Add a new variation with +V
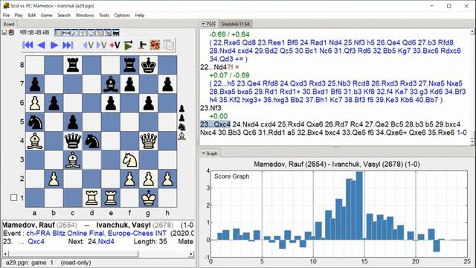476x268 pixels. (115, 45)
